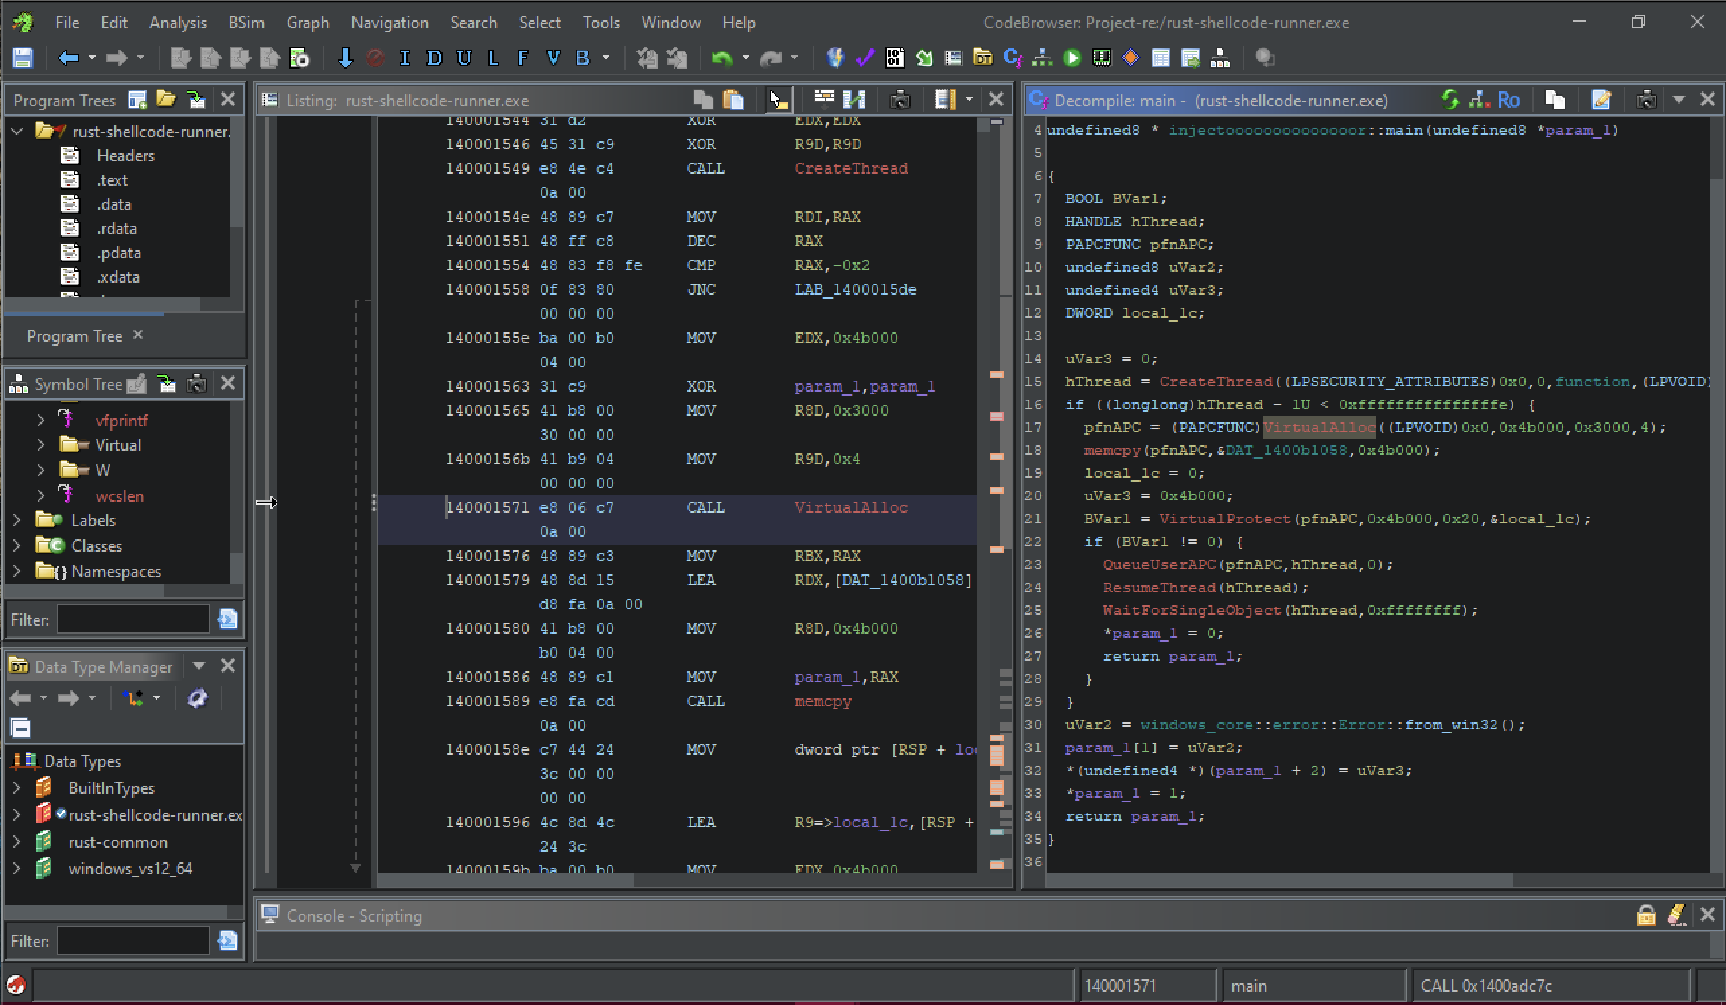The image size is (1726, 1005).
Task: Select the .text section in Program Trees
Action: click(112, 180)
